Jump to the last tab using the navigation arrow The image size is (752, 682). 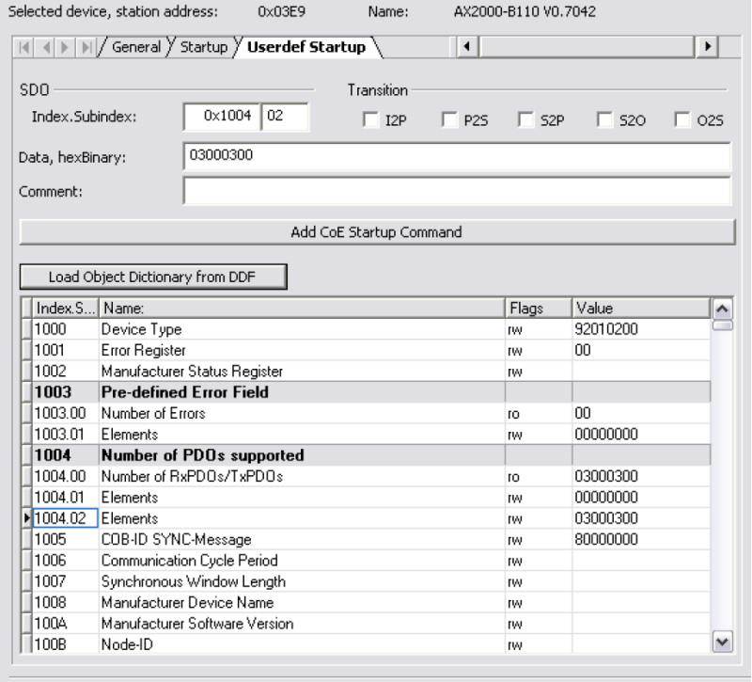[x=86, y=48]
